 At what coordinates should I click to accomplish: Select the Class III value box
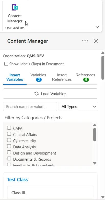50,192
